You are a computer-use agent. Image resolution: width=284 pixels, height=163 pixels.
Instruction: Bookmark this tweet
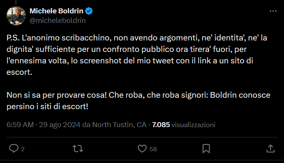pyautogui.click(x=206, y=148)
